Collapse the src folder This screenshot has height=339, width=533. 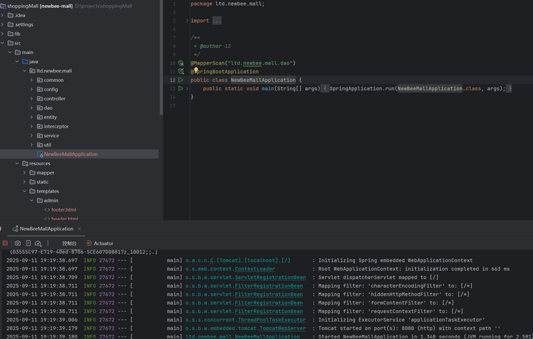coord(3,43)
